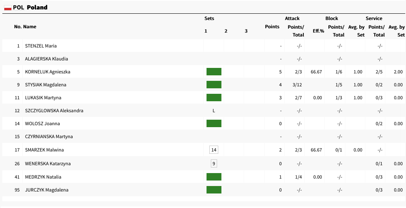Image resolution: width=406 pixels, height=208 pixels.
Task: Click the Block column group header
Action: click(332, 18)
